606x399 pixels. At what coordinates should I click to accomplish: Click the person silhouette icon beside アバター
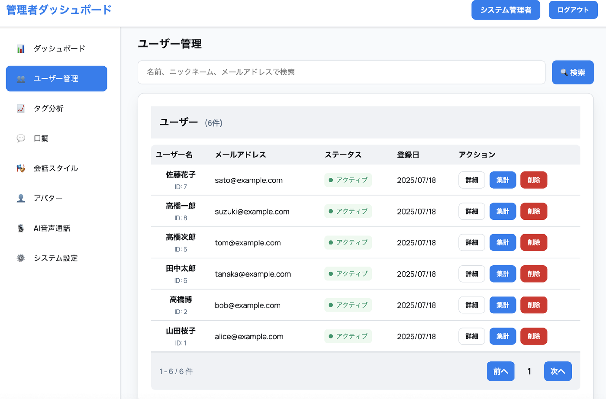click(21, 198)
